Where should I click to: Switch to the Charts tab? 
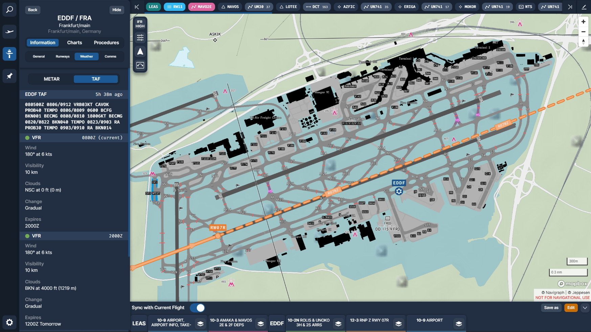tap(74, 43)
